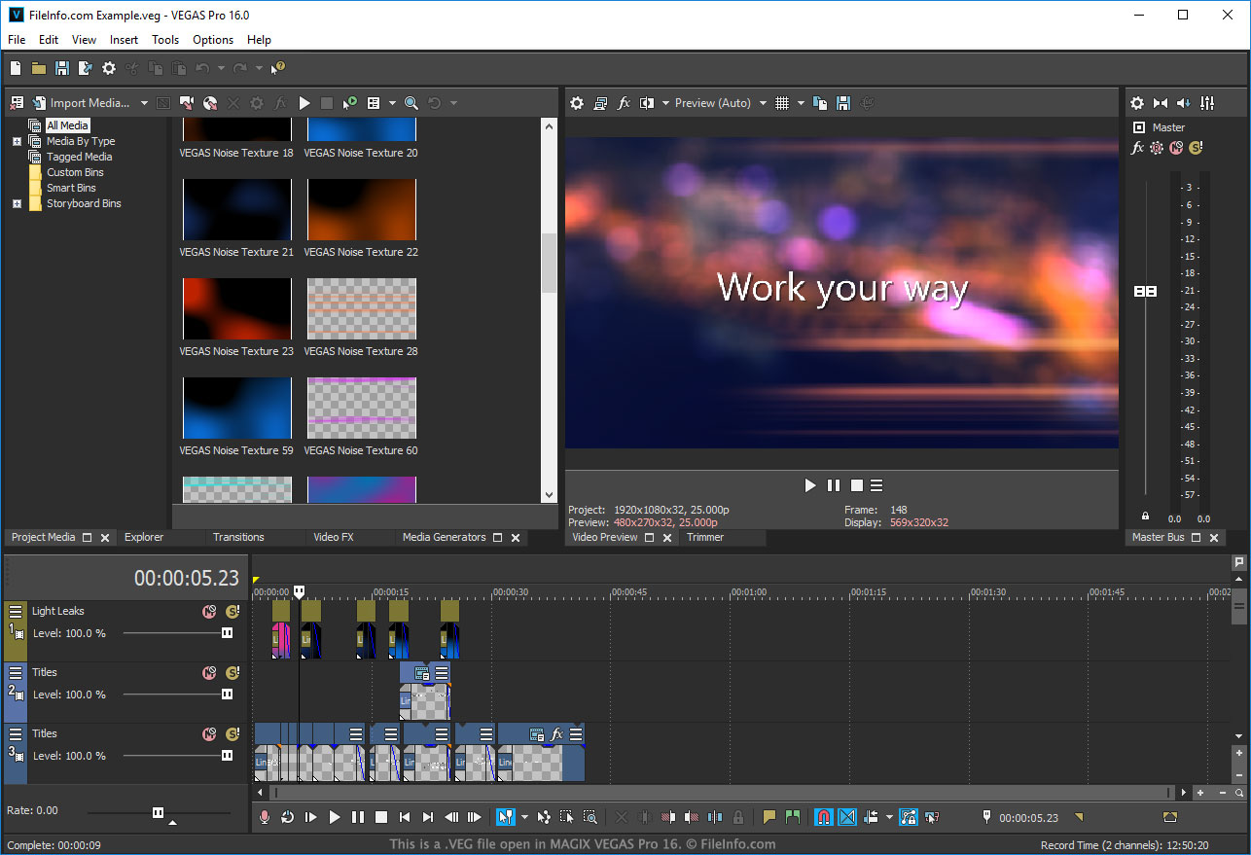
Task: Adjust the Master volume fader
Action: coord(1146,291)
